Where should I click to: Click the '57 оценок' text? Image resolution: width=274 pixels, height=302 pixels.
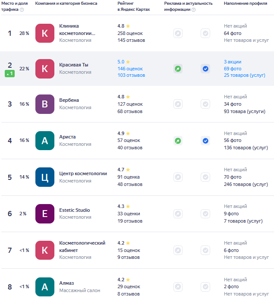coord(129,140)
